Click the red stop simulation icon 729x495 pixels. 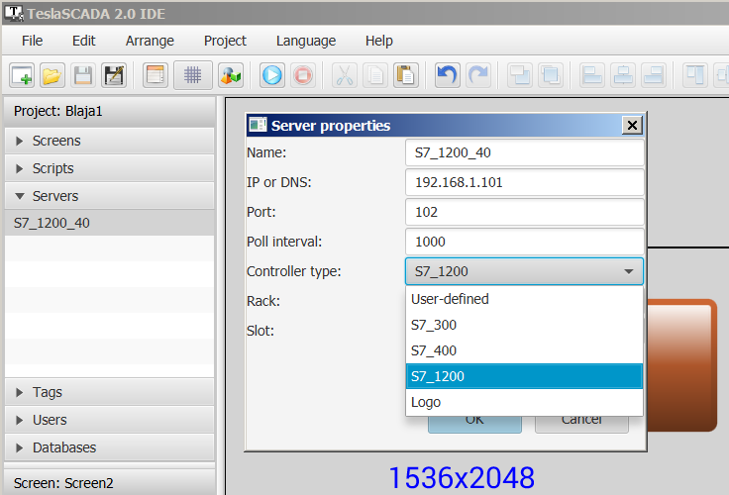pos(303,75)
